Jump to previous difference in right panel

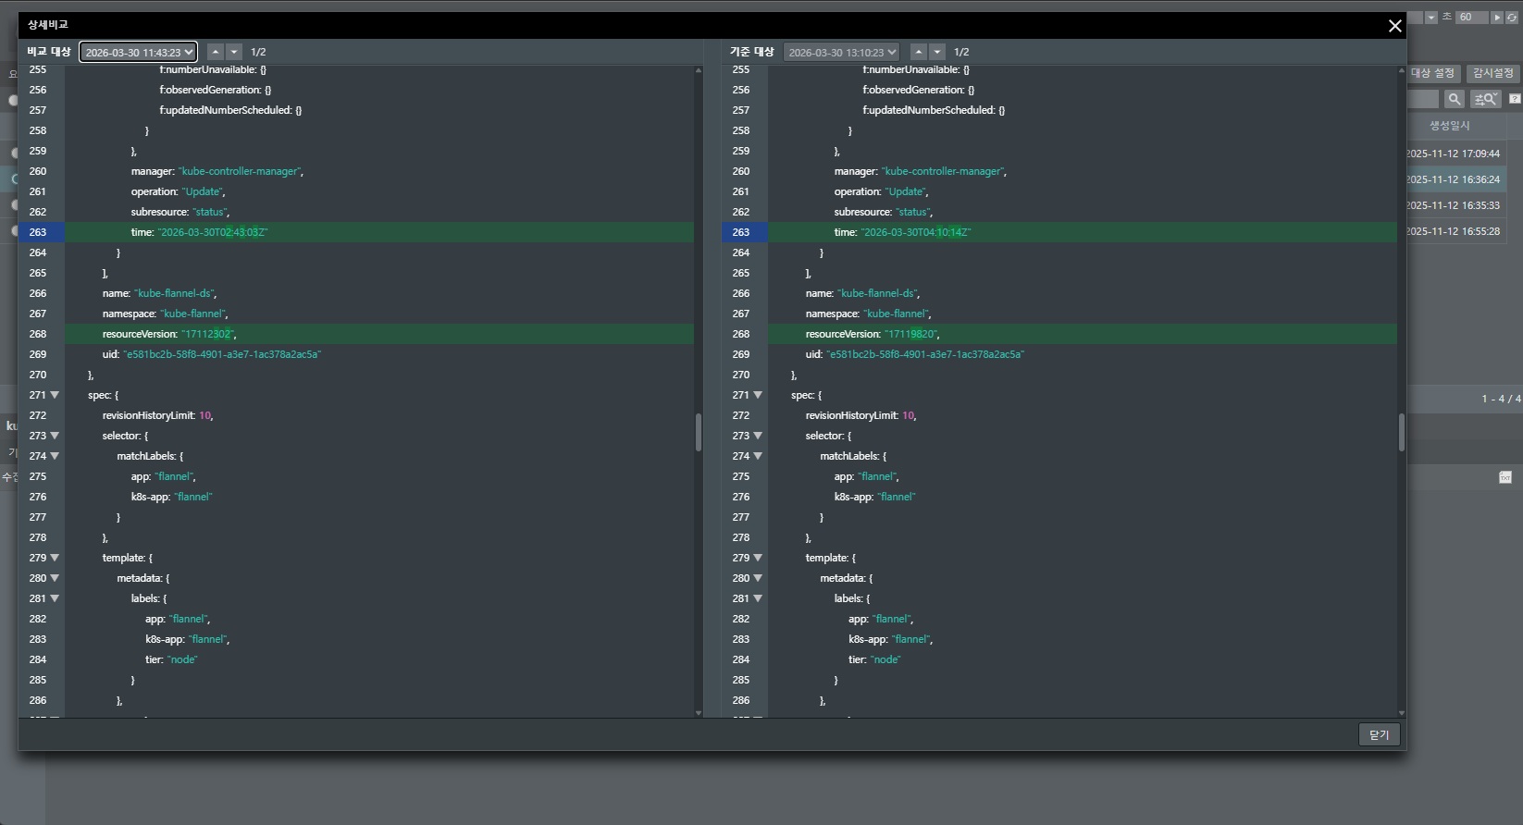pyautogui.click(x=918, y=52)
